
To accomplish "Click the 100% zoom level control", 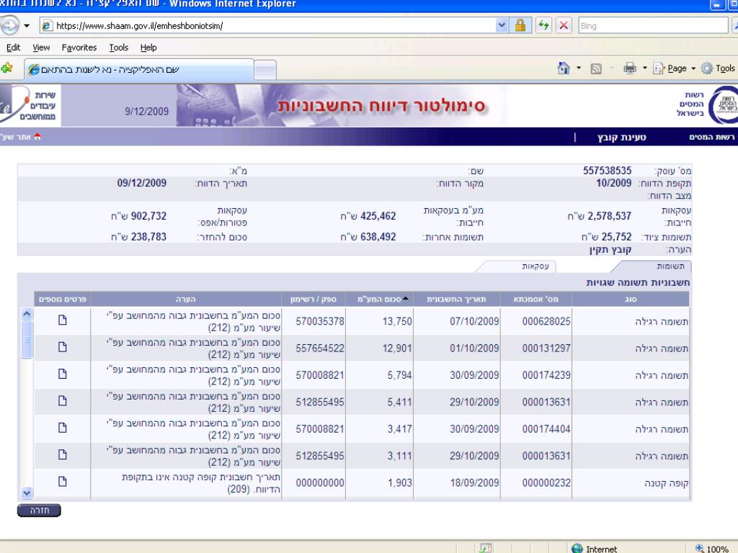I will pos(713,548).
